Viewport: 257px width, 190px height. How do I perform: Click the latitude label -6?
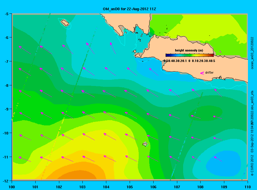point(6,37)
